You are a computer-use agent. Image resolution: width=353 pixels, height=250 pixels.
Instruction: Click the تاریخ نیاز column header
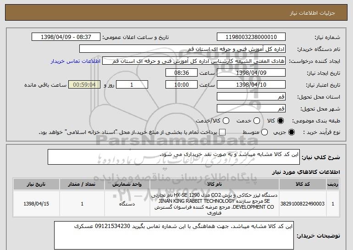36,184
